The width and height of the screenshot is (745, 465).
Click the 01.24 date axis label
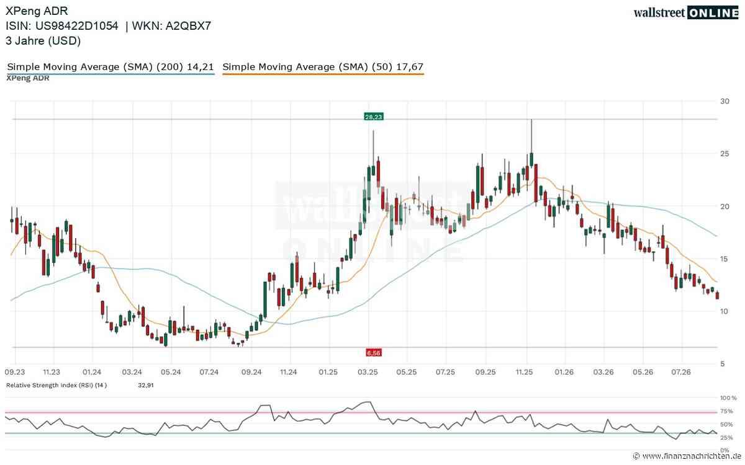[x=91, y=372]
